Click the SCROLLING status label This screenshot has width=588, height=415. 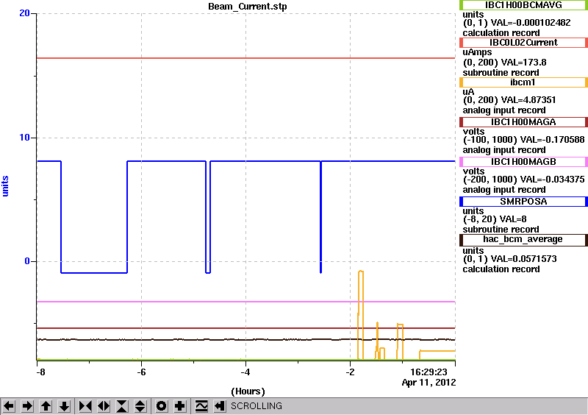point(257,406)
